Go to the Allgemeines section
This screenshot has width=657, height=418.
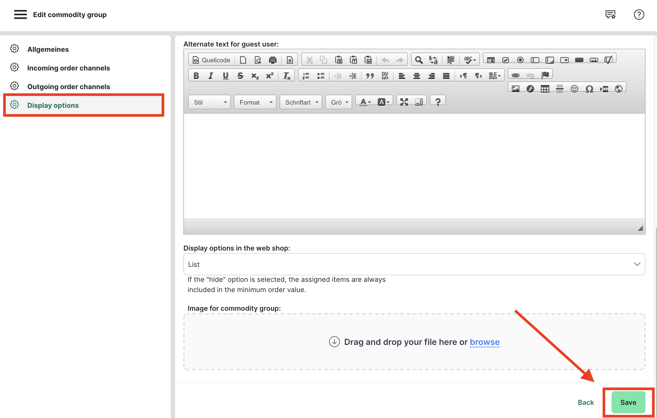click(x=48, y=49)
